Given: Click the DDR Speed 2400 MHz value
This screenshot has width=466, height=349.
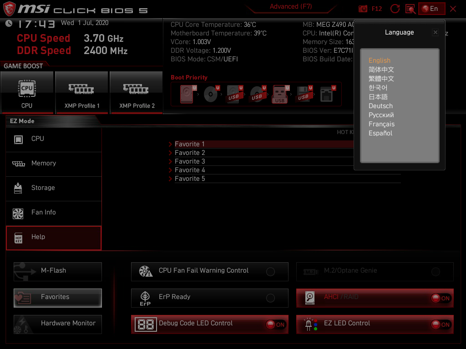Looking at the screenshot, I should [106, 50].
